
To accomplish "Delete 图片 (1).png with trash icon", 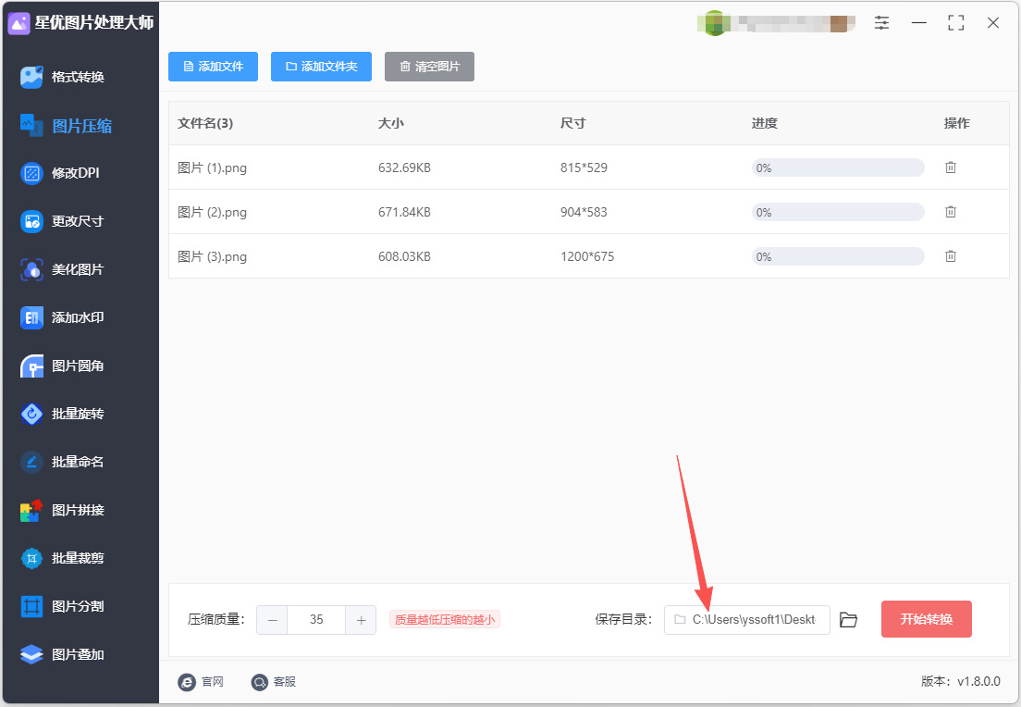I will [x=951, y=167].
